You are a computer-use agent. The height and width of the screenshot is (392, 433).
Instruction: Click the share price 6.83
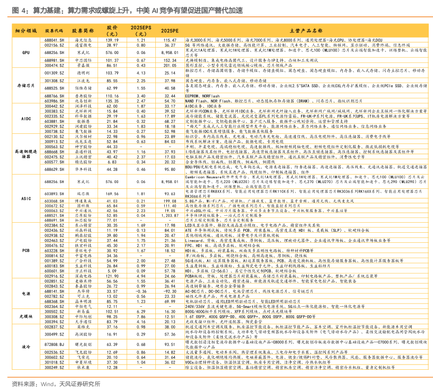point(112,162)
